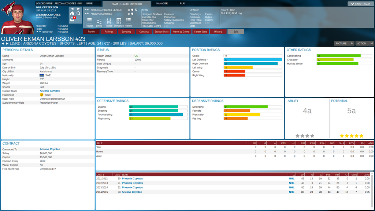Click the player portrait thumbnail

18,20
